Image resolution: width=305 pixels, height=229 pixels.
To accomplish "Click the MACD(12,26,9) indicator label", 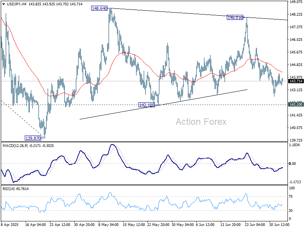I will pyautogui.click(x=16, y=146).
